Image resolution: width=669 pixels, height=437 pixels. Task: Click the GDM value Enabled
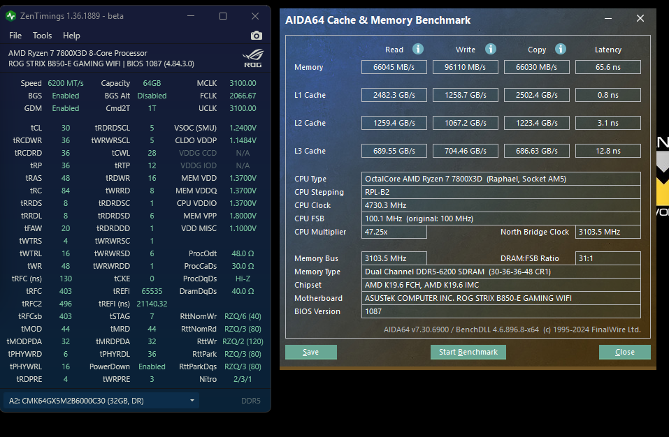click(x=66, y=108)
